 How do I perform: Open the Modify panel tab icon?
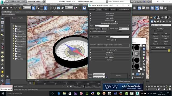155,17
